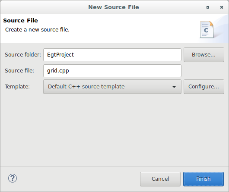Click the Finish button
Image resolution: width=229 pixels, height=192 pixels.
click(x=204, y=179)
